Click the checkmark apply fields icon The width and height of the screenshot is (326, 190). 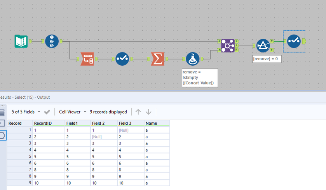pyautogui.click(x=47, y=112)
